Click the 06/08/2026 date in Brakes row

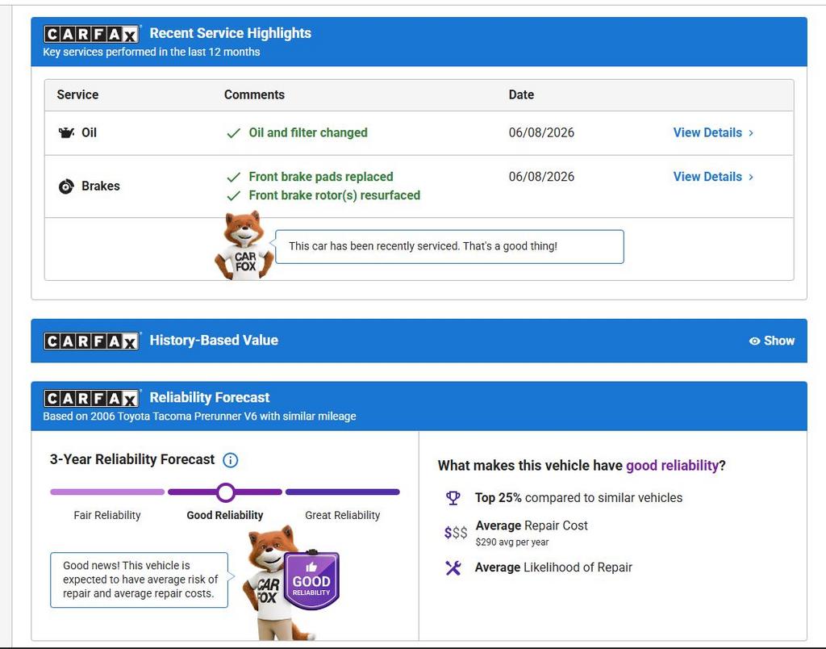tap(541, 177)
